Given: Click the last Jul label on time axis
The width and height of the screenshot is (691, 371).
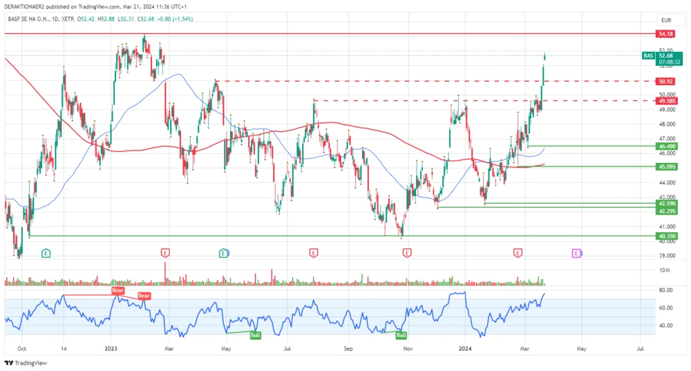Looking at the screenshot, I should pos(640,349).
